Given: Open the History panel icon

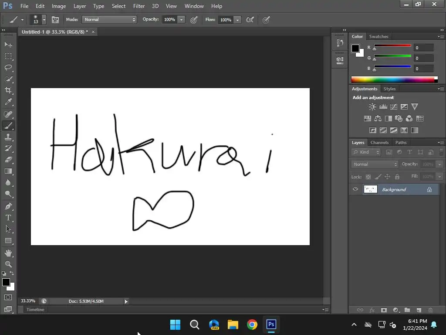Looking at the screenshot, I should tap(340, 43).
